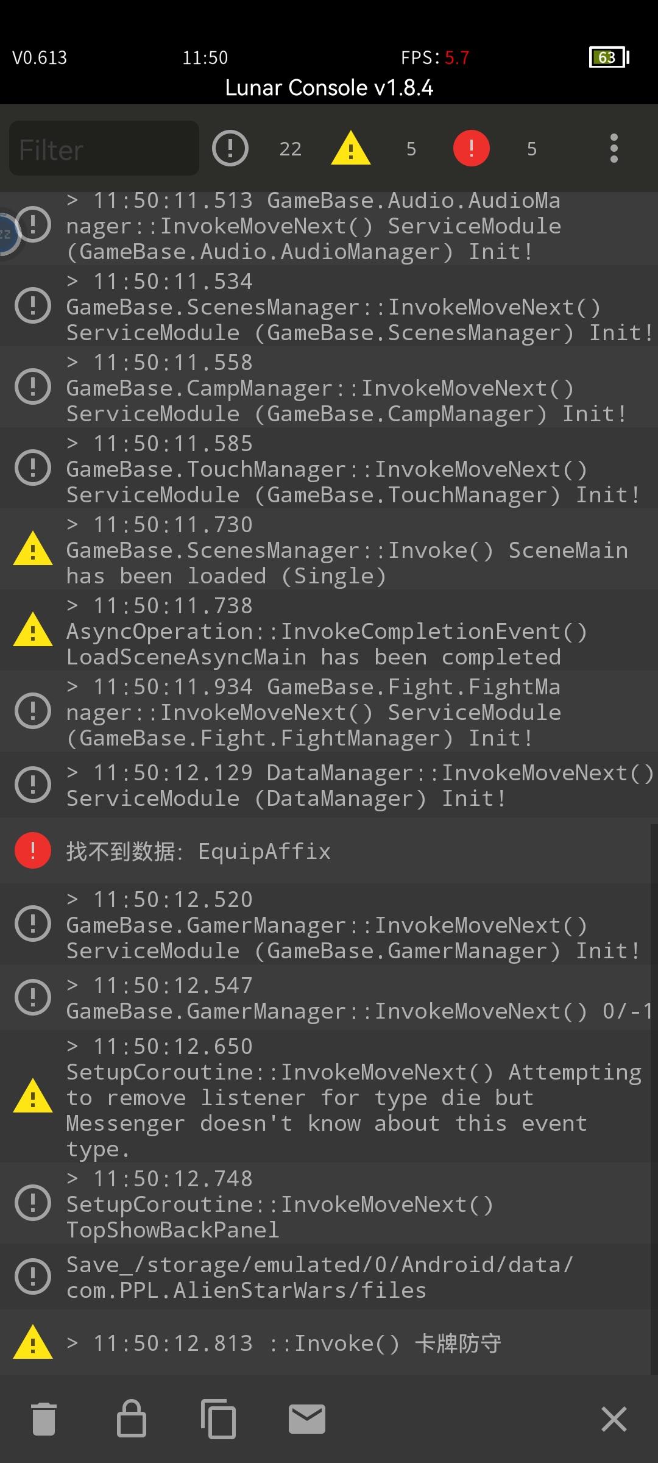Toggle the scroll lock padlock icon
The height and width of the screenshot is (1463, 658).
click(x=132, y=1419)
